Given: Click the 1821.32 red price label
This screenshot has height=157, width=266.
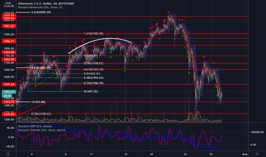Looking at the screenshot, I should pyautogui.click(x=9, y=26).
